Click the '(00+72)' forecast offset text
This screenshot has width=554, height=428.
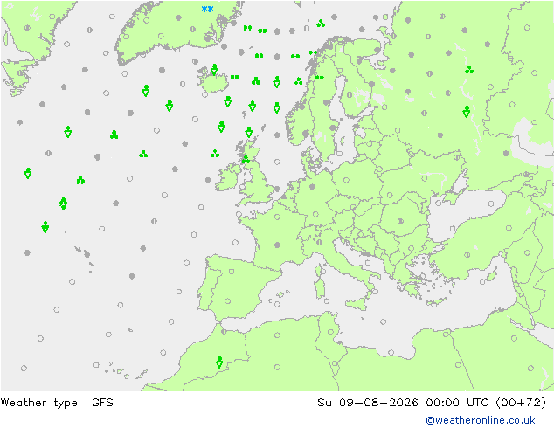pyautogui.click(x=521, y=402)
